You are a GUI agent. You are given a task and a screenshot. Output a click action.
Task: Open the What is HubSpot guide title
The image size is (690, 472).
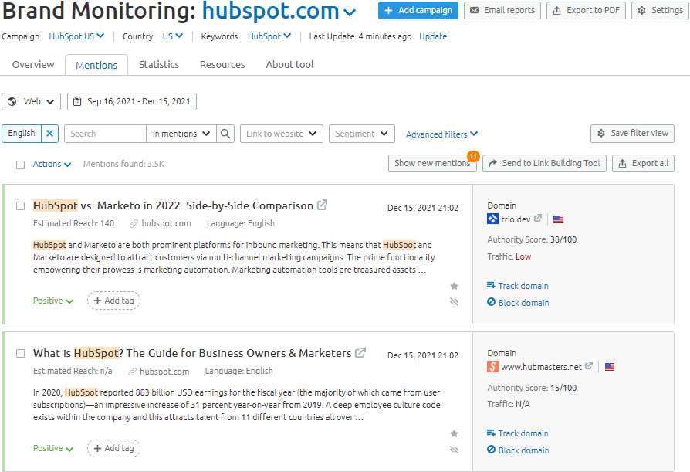[192, 353]
